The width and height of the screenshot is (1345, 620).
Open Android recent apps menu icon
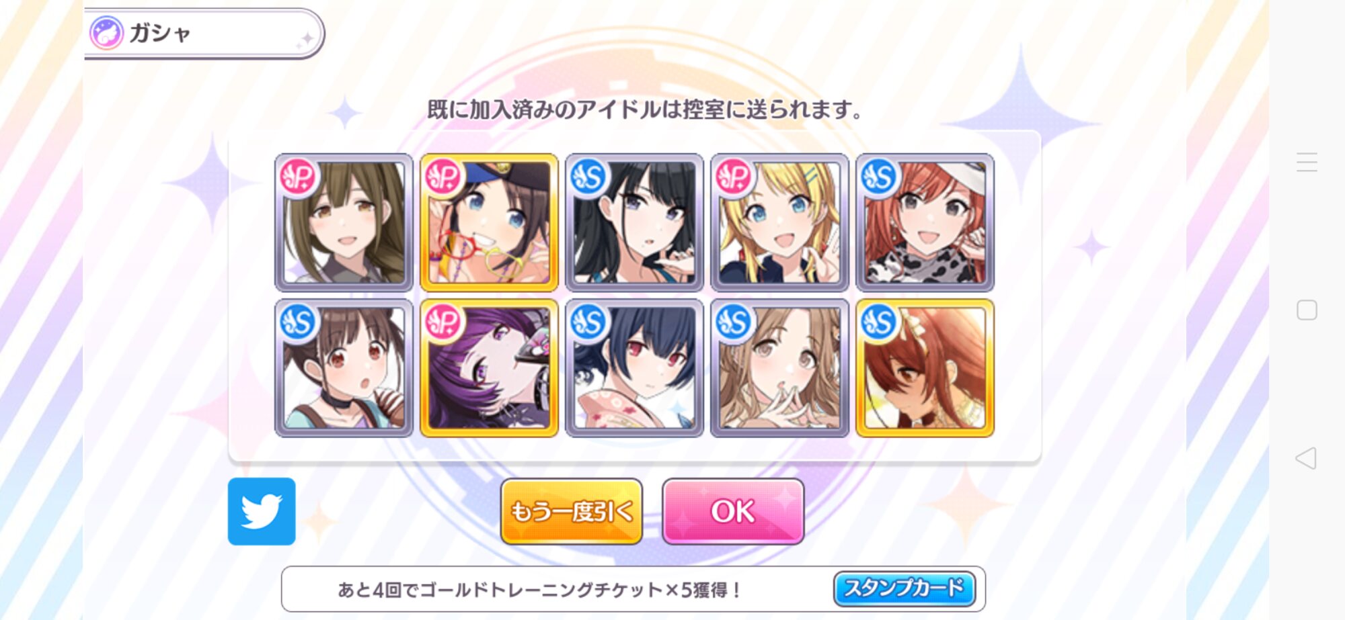tap(1307, 162)
